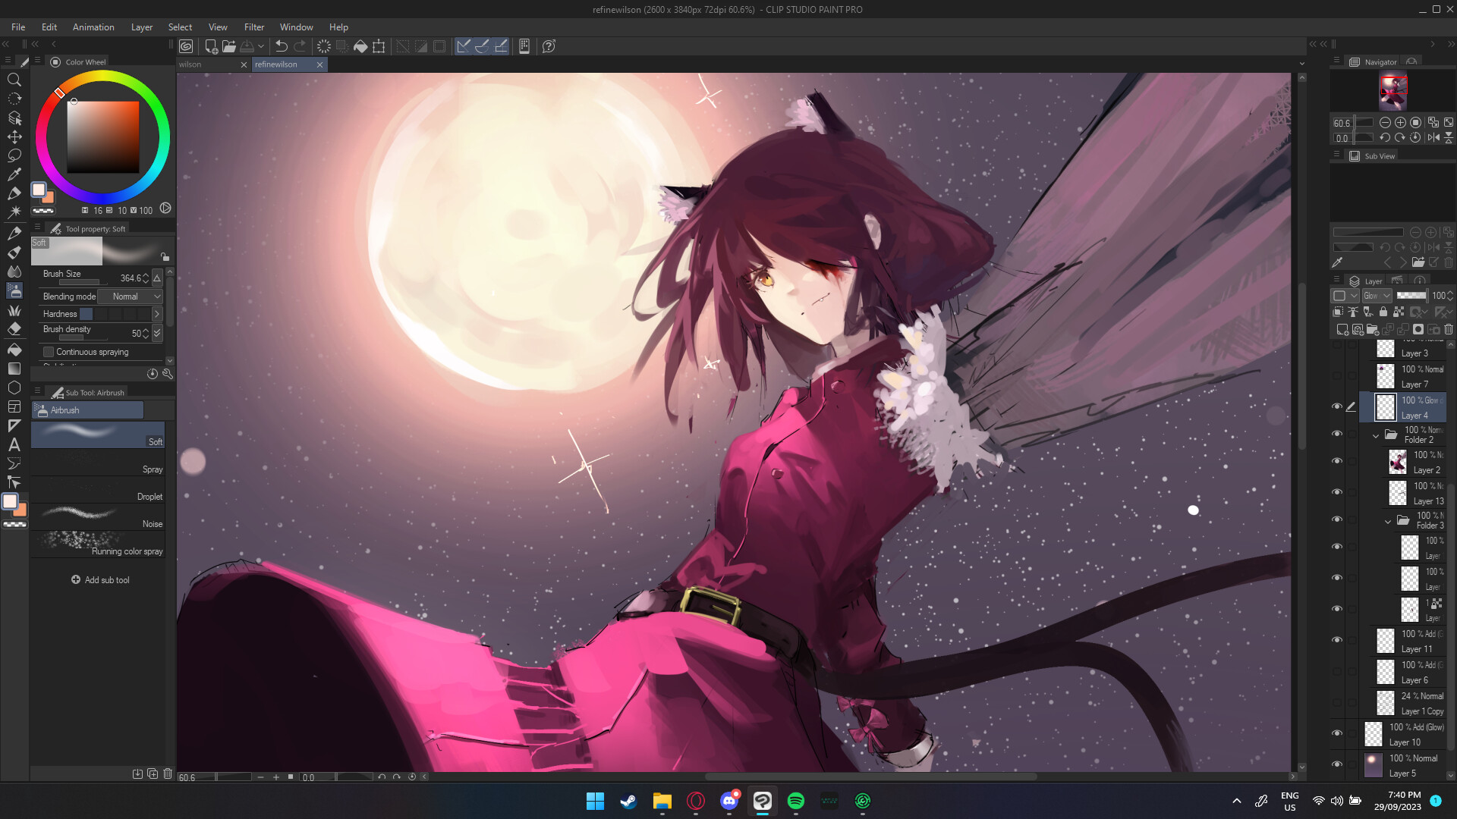The width and height of the screenshot is (1457, 819).
Task: Select the Text tool
Action: pos(14,445)
